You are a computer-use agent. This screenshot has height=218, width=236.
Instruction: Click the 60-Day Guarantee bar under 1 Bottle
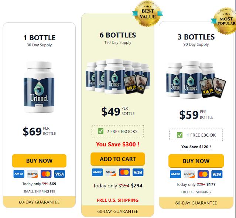coord(39,202)
